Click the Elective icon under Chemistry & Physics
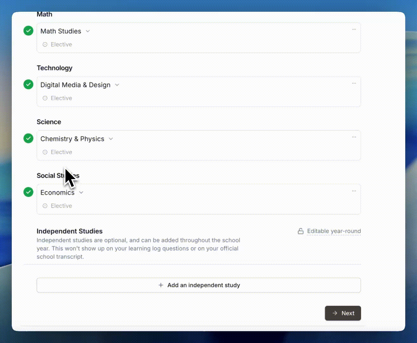This screenshot has width=417, height=343. coord(45,152)
